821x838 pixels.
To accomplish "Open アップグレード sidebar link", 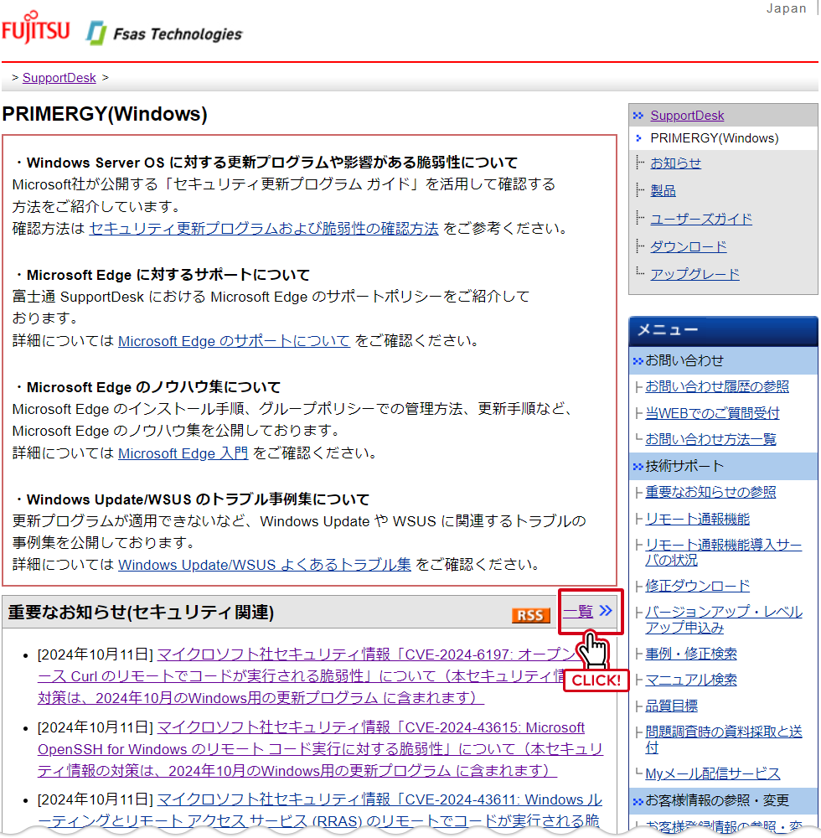I will [x=695, y=274].
